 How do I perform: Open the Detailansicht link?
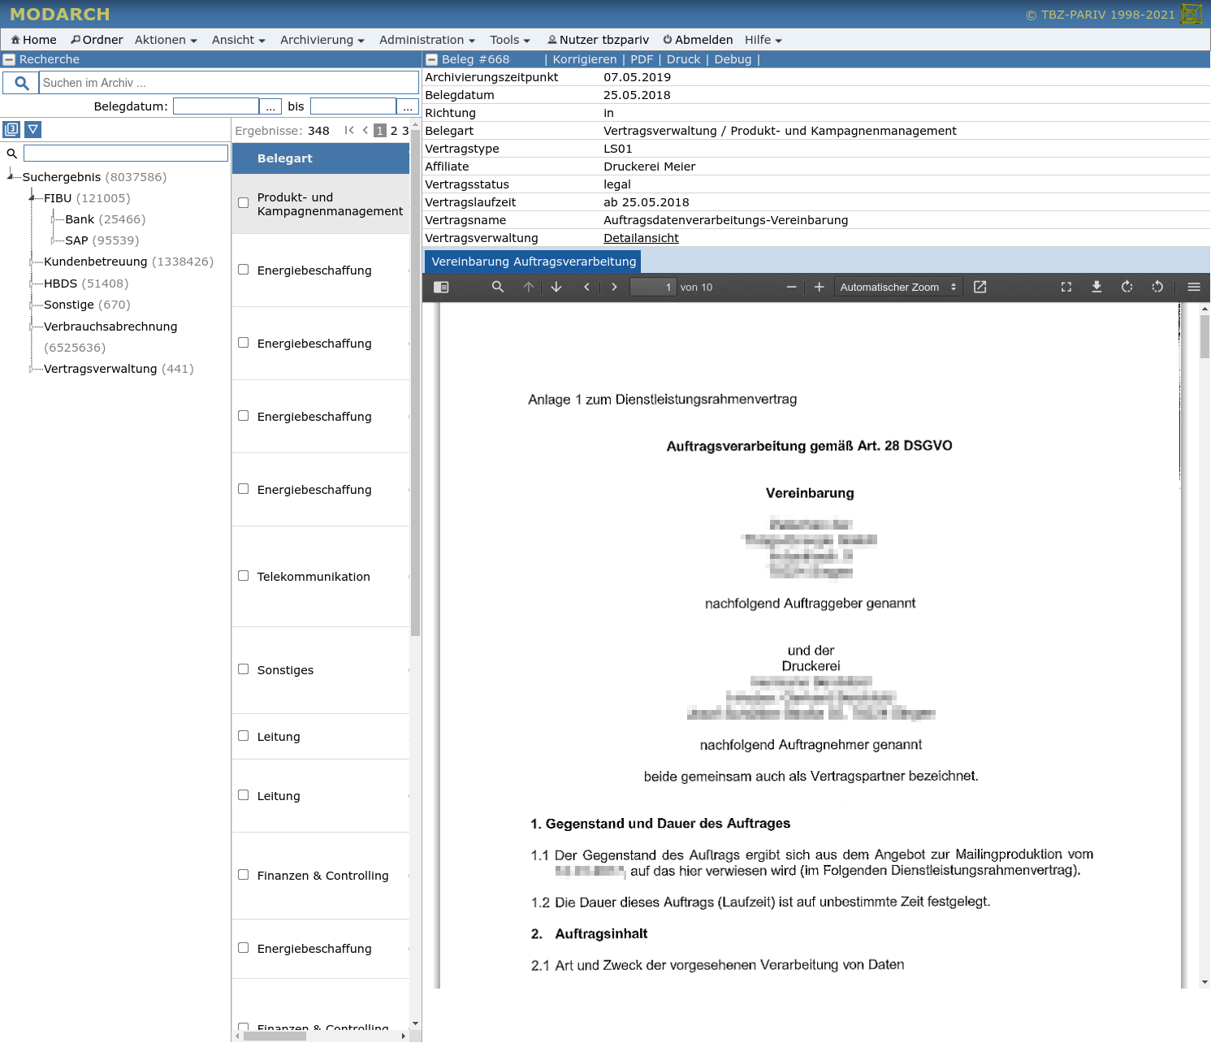tap(641, 238)
